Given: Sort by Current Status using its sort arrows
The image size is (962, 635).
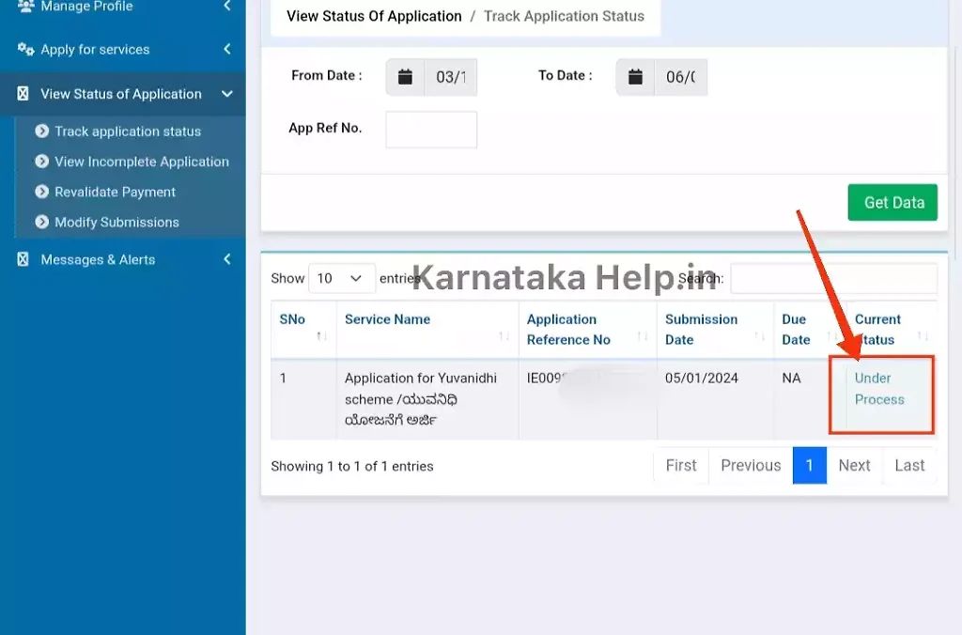Looking at the screenshot, I should pyautogui.click(x=923, y=336).
